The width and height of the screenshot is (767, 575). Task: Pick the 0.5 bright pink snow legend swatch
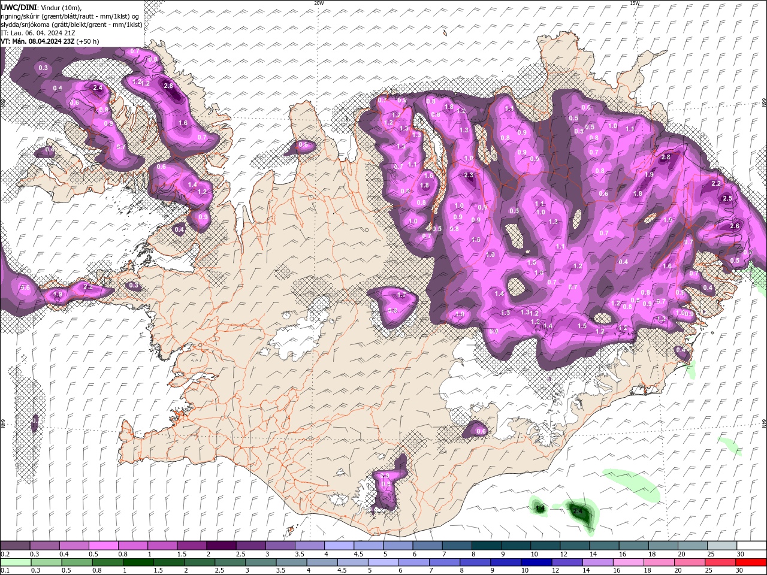pyautogui.click(x=103, y=546)
